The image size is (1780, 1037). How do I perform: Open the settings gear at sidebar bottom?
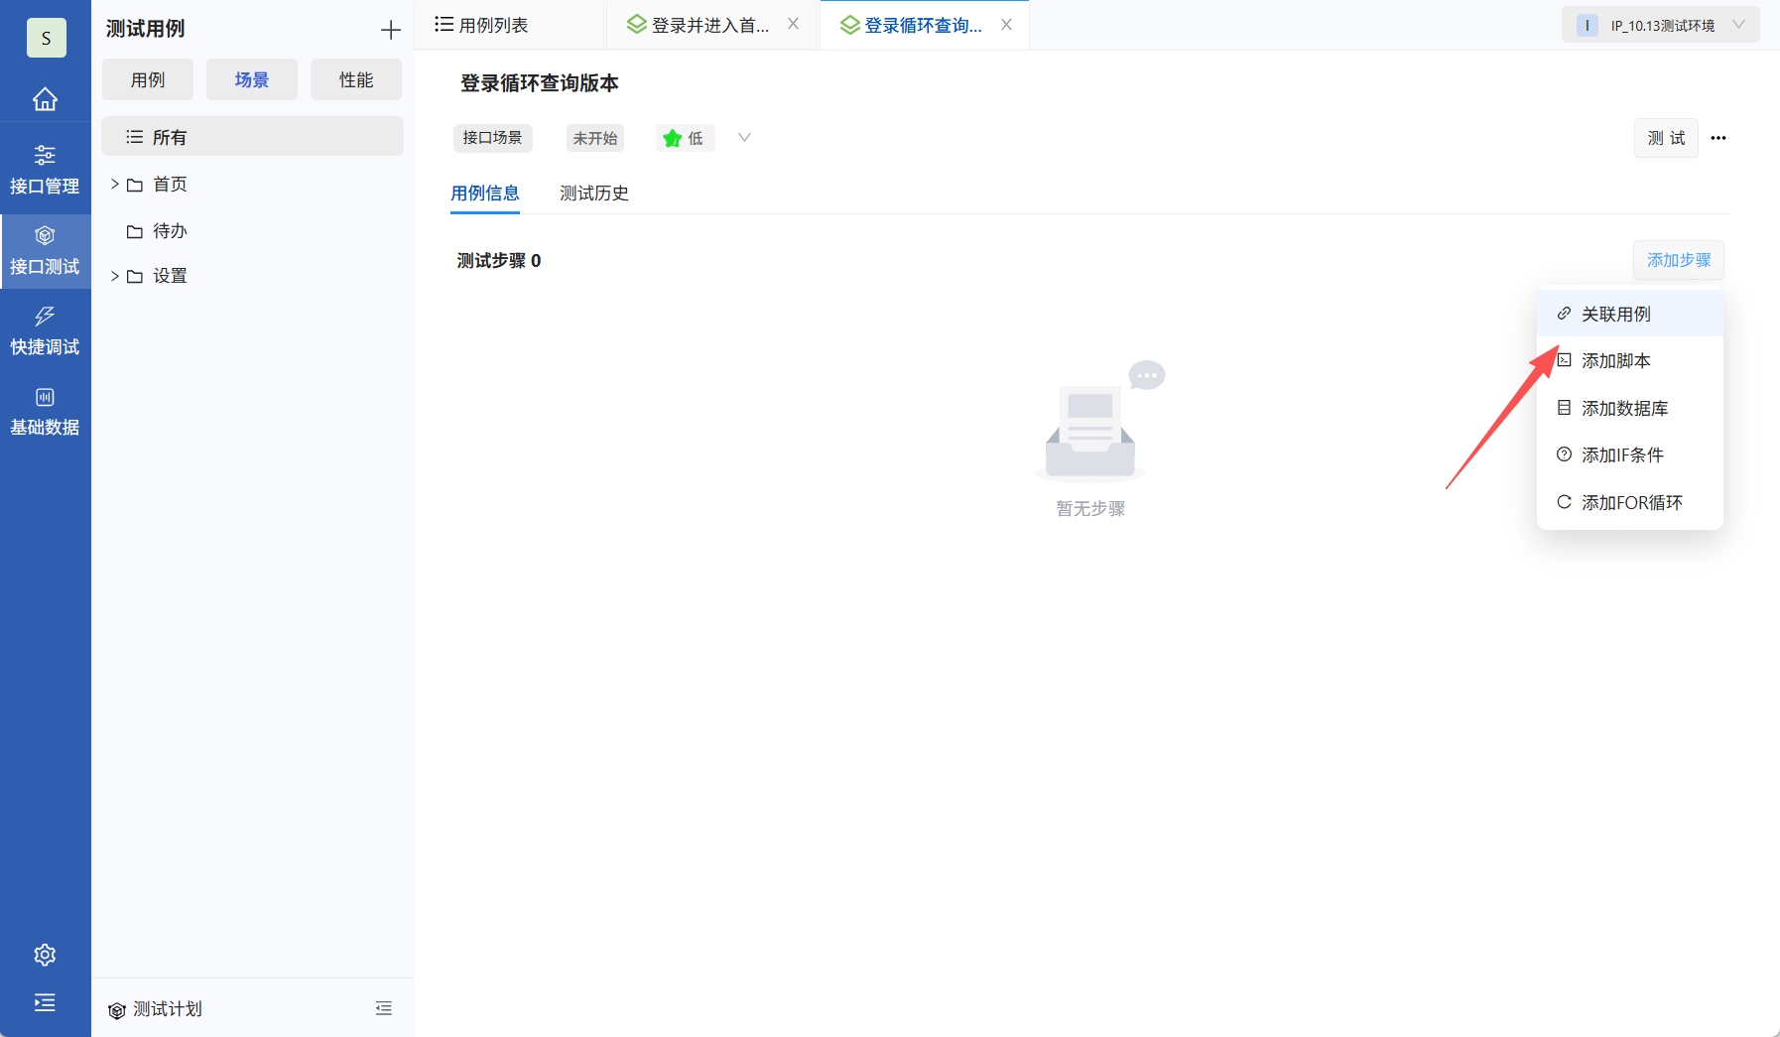[46, 954]
